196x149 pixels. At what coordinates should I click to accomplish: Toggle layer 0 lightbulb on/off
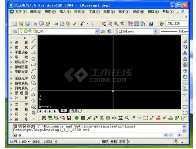click(x=21, y=31)
